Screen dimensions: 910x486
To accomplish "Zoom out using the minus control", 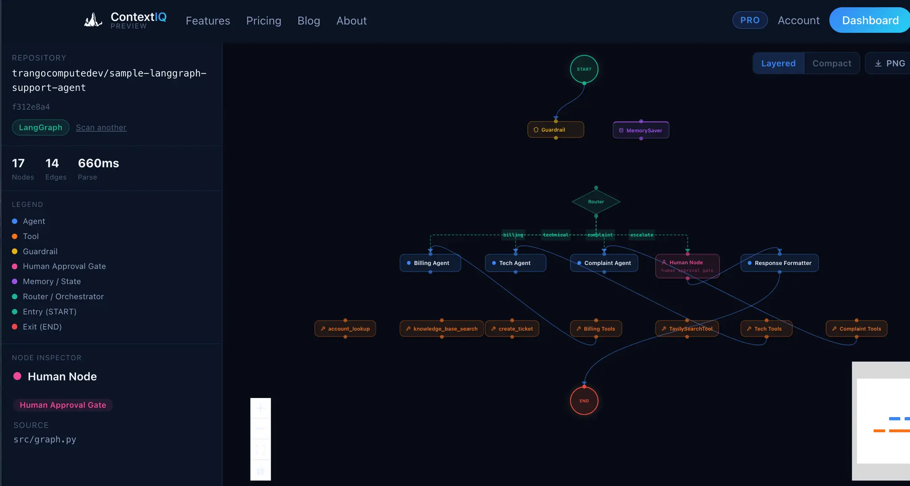I will [x=260, y=429].
